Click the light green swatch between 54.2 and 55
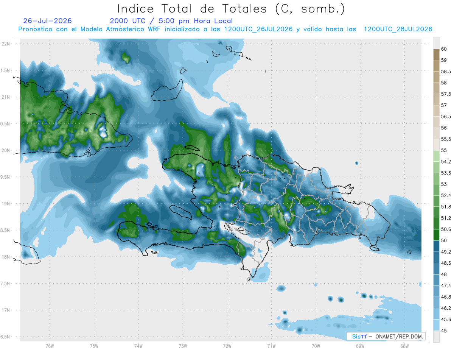 [x=436, y=156]
